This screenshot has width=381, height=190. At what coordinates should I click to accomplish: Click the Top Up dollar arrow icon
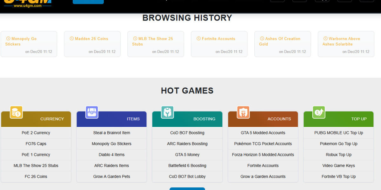[x=319, y=112]
